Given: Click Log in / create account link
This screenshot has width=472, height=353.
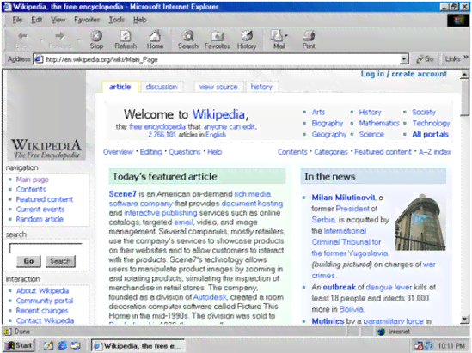Looking at the screenshot, I should [404, 74].
